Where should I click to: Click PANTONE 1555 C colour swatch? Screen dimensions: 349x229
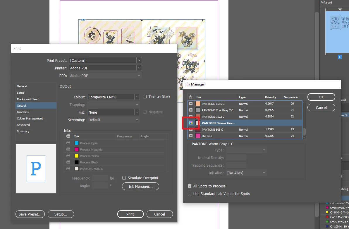[x=198, y=104]
